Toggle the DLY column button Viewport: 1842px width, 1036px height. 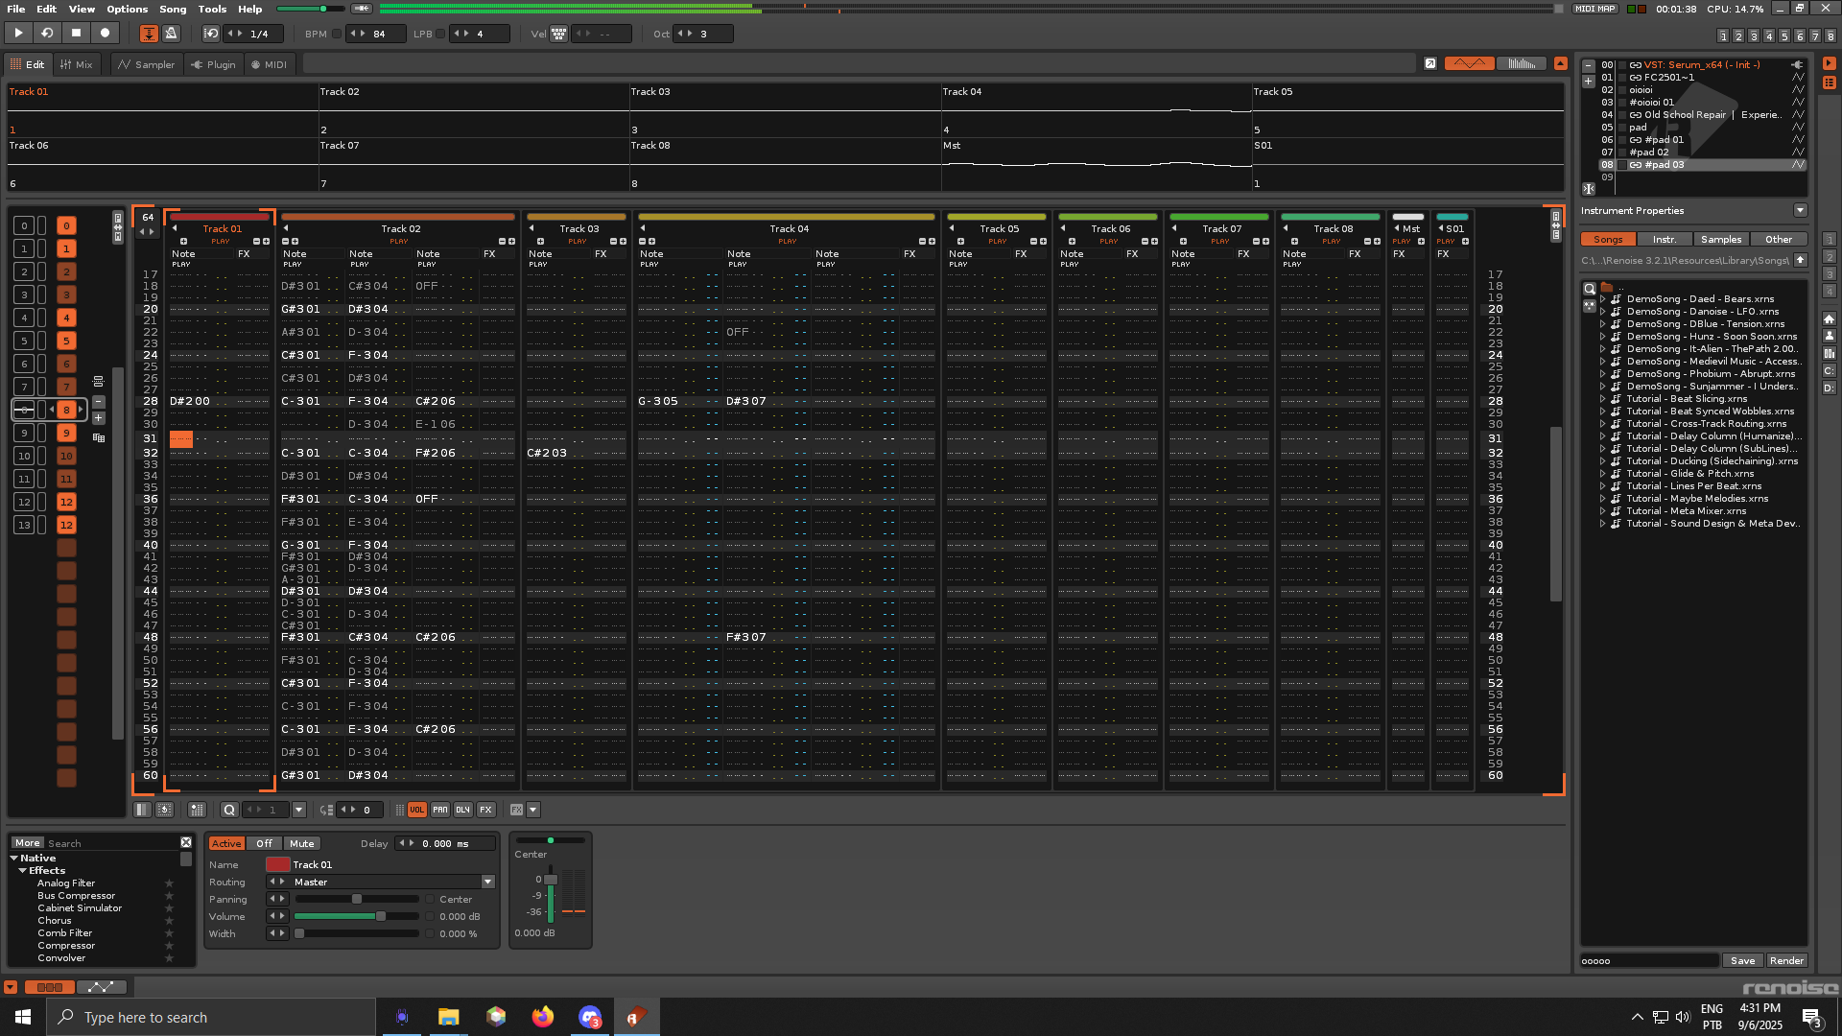(x=462, y=810)
